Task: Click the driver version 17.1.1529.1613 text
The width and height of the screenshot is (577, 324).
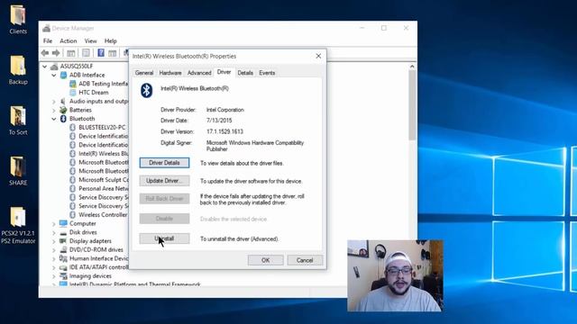Action: 224,131
